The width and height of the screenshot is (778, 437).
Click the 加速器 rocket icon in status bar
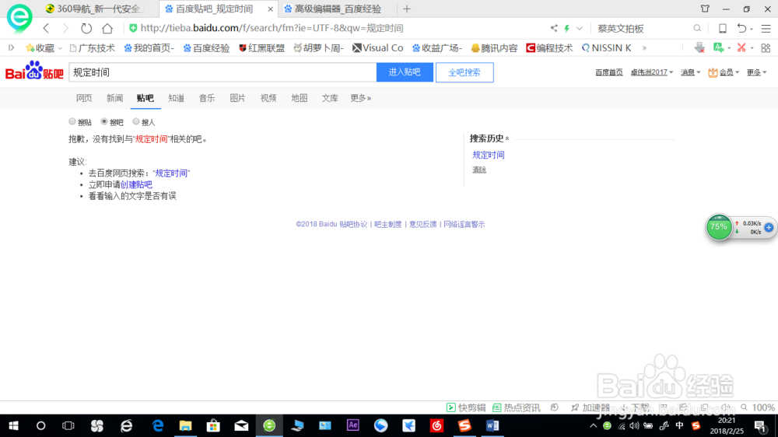pos(575,407)
